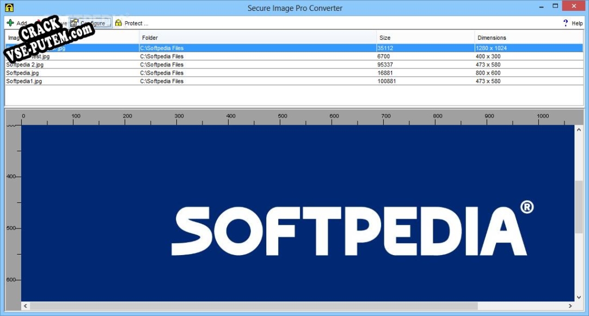Close the Secure Image Pro Converter window
589x316 pixels.
[574, 7]
